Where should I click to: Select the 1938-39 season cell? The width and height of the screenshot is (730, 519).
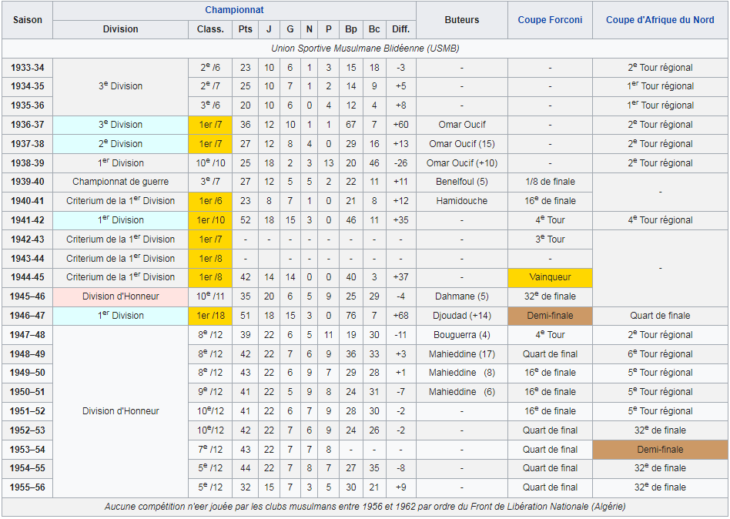click(x=28, y=163)
